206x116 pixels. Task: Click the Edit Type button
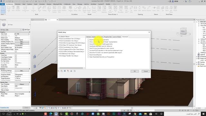(x=26, y=30)
